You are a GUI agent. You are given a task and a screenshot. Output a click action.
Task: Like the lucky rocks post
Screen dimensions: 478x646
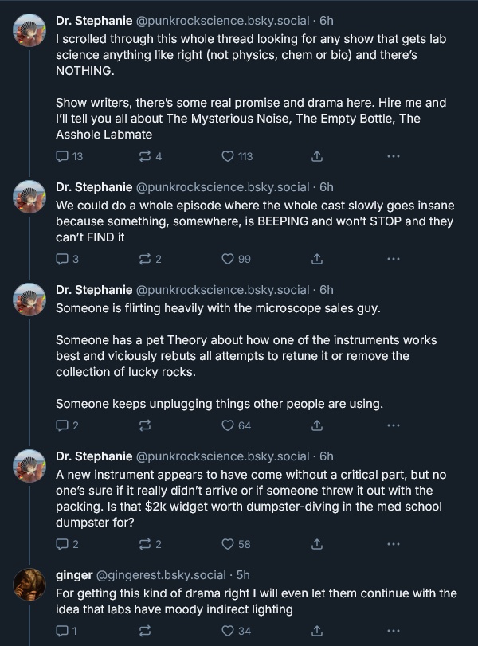pyautogui.click(x=229, y=425)
